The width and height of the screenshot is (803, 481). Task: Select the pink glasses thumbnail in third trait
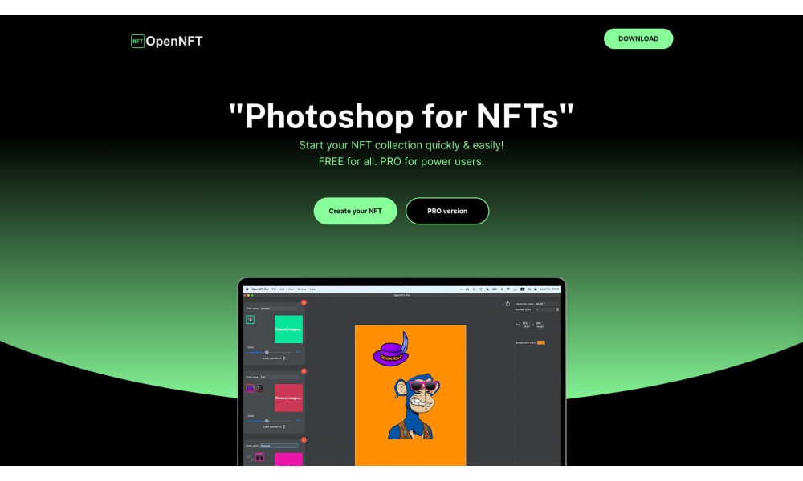pyautogui.click(x=259, y=457)
